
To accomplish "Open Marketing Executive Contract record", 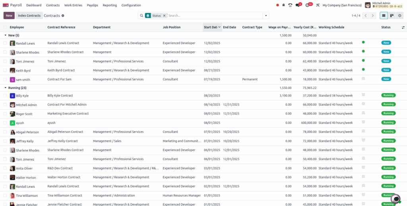I will 68,113.
